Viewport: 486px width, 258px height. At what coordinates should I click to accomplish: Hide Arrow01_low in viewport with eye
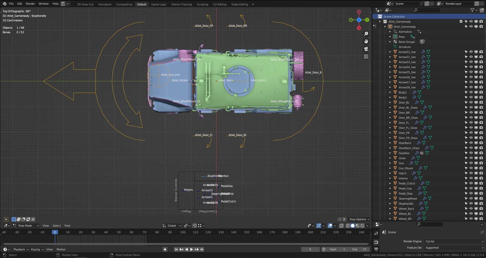(x=471, y=52)
